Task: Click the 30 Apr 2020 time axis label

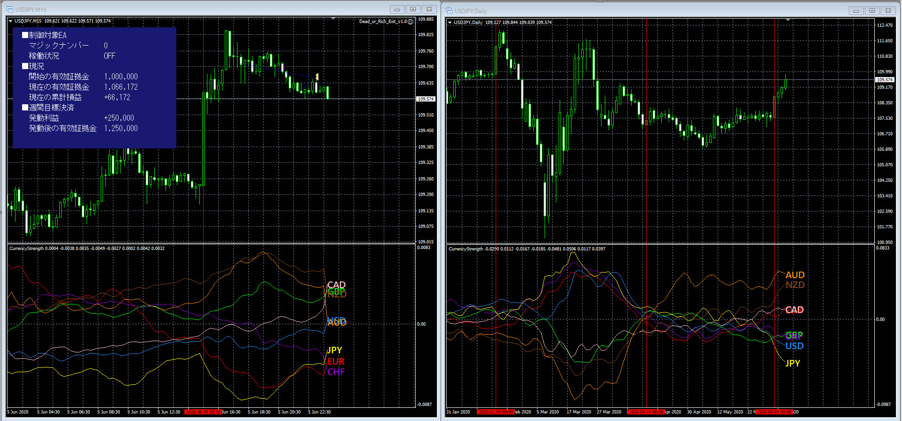Action: pos(699,412)
